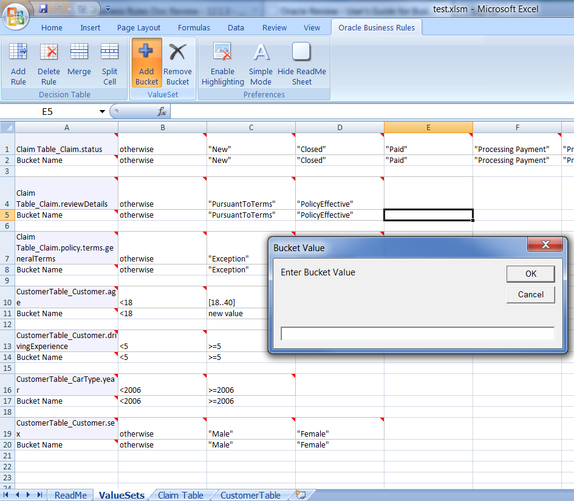The width and height of the screenshot is (574, 501).
Task: Open the Data ribbon tab
Action: [236, 28]
